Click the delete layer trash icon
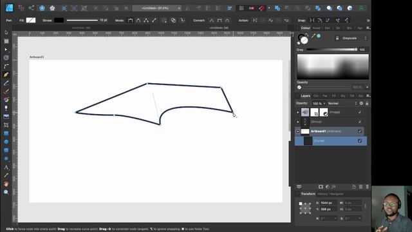 click(x=368, y=187)
